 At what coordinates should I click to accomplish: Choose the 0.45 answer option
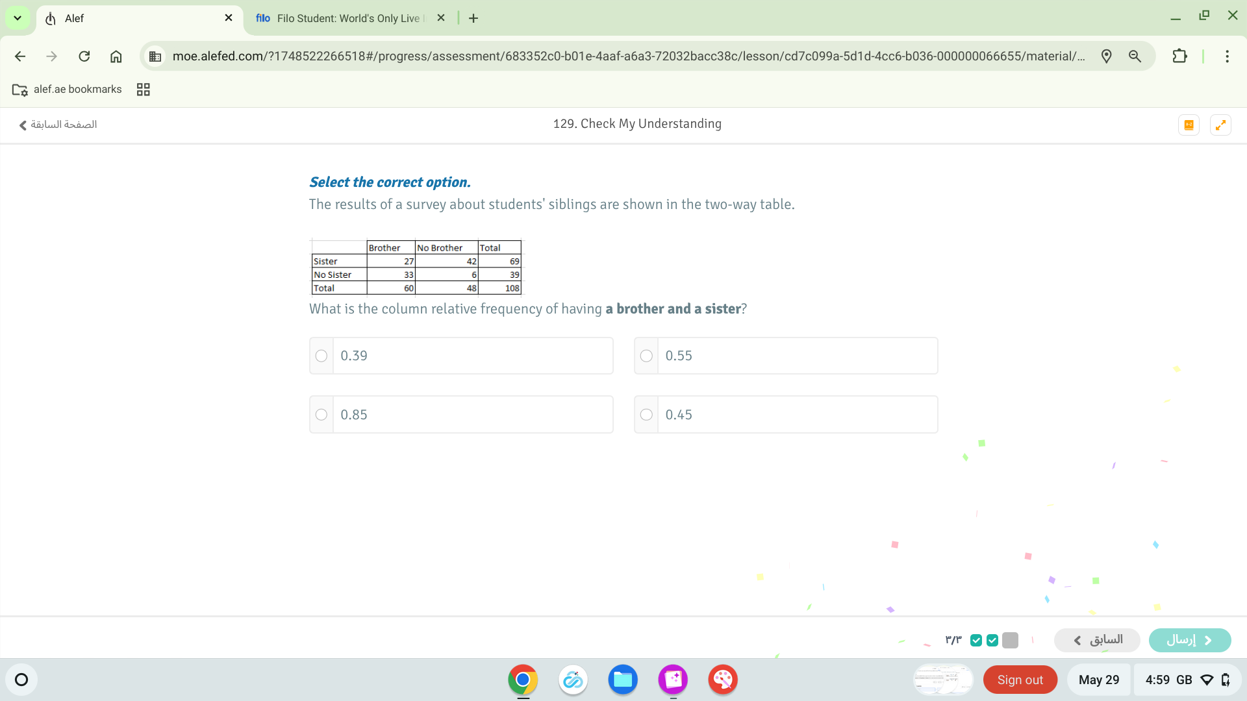pyautogui.click(x=646, y=415)
